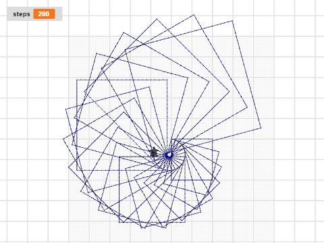Select the orange 280 value readout
The height and width of the screenshot is (243, 324).
(44, 14)
